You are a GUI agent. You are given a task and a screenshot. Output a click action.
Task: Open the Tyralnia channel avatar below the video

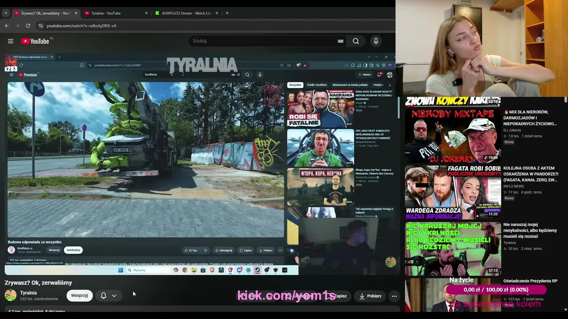pyautogui.click(x=11, y=295)
